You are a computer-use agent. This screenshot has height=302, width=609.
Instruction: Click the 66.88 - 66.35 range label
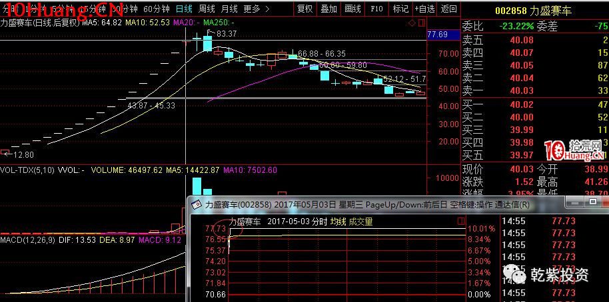point(322,53)
